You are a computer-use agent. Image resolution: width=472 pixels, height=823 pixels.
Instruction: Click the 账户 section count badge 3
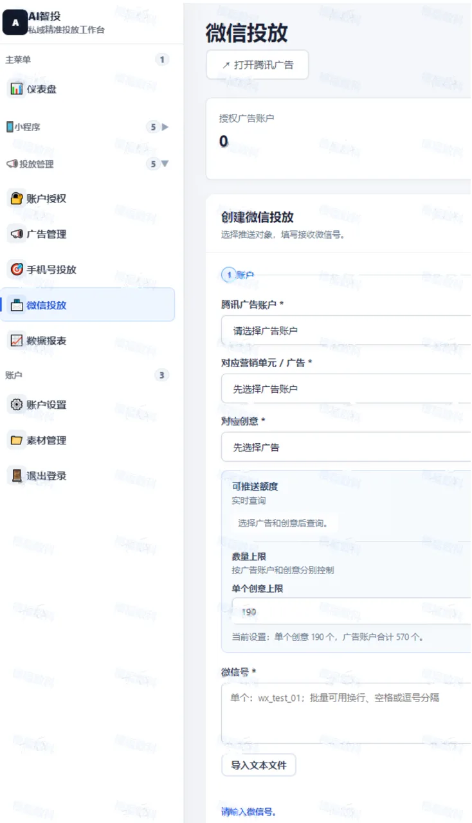(162, 375)
